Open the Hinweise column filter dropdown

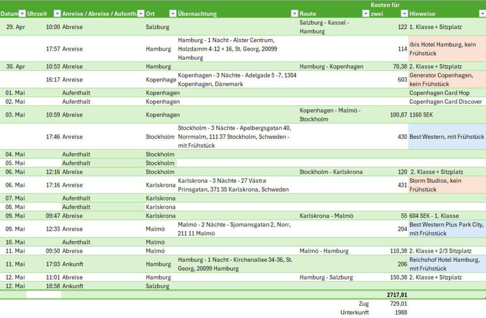click(482, 14)
